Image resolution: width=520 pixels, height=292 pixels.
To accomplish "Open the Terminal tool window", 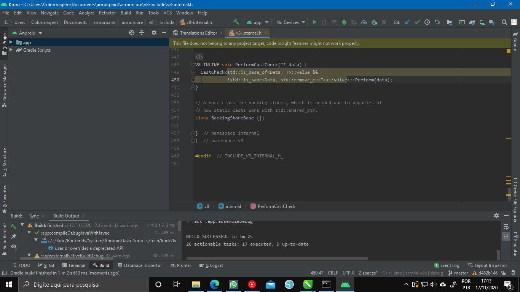I will [x=74, y=265].
